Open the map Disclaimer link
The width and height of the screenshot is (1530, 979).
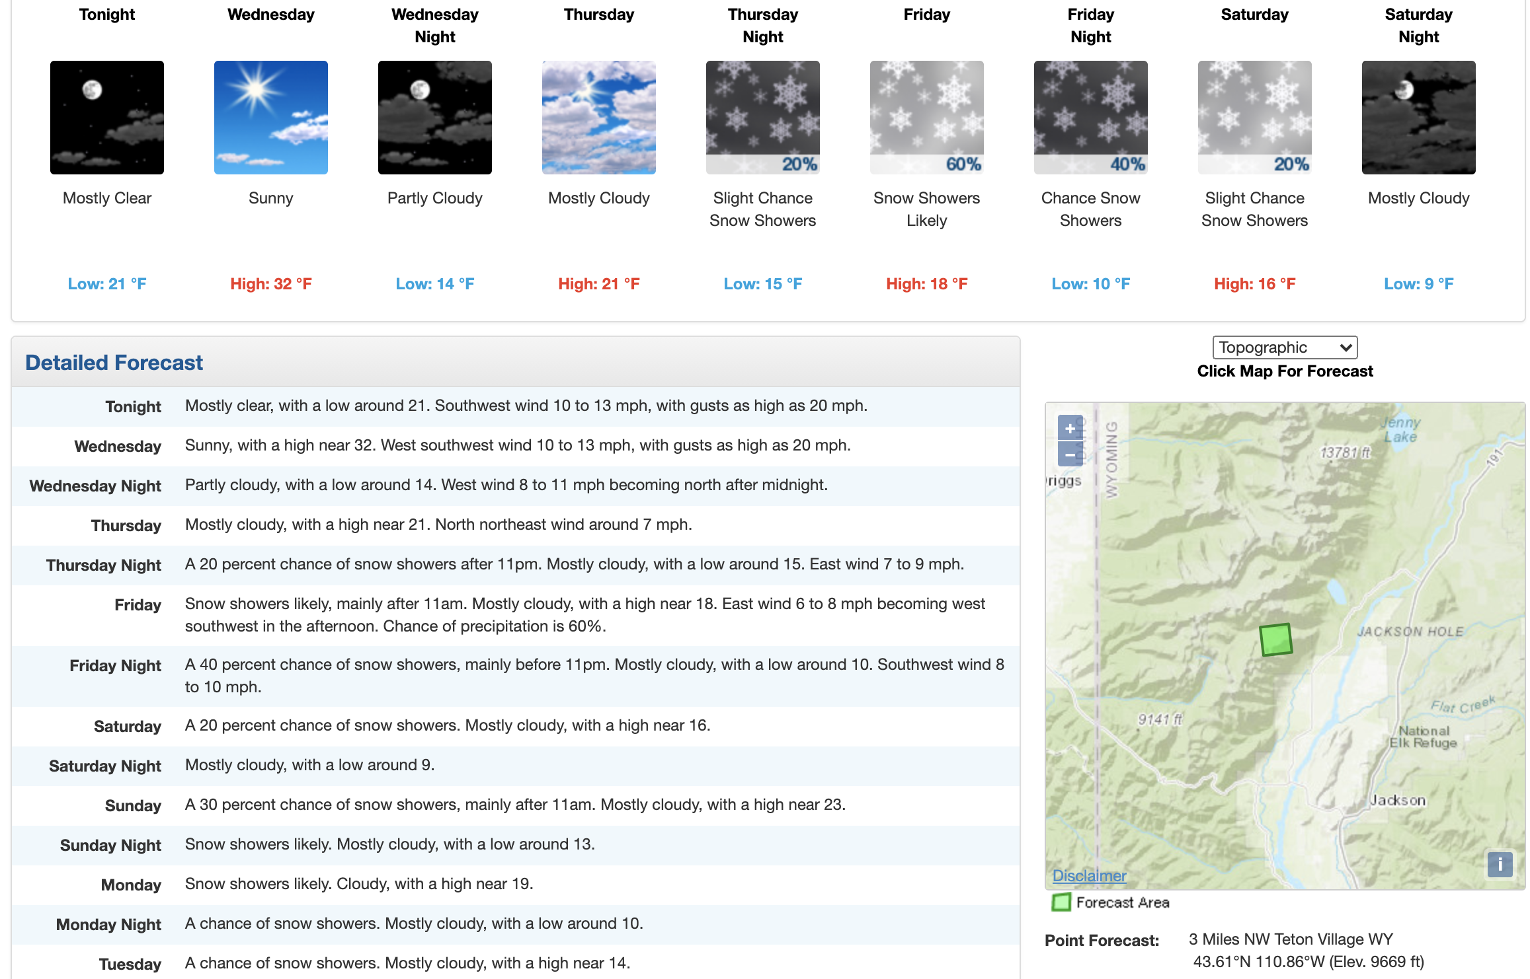click(x=1089, y=876)
